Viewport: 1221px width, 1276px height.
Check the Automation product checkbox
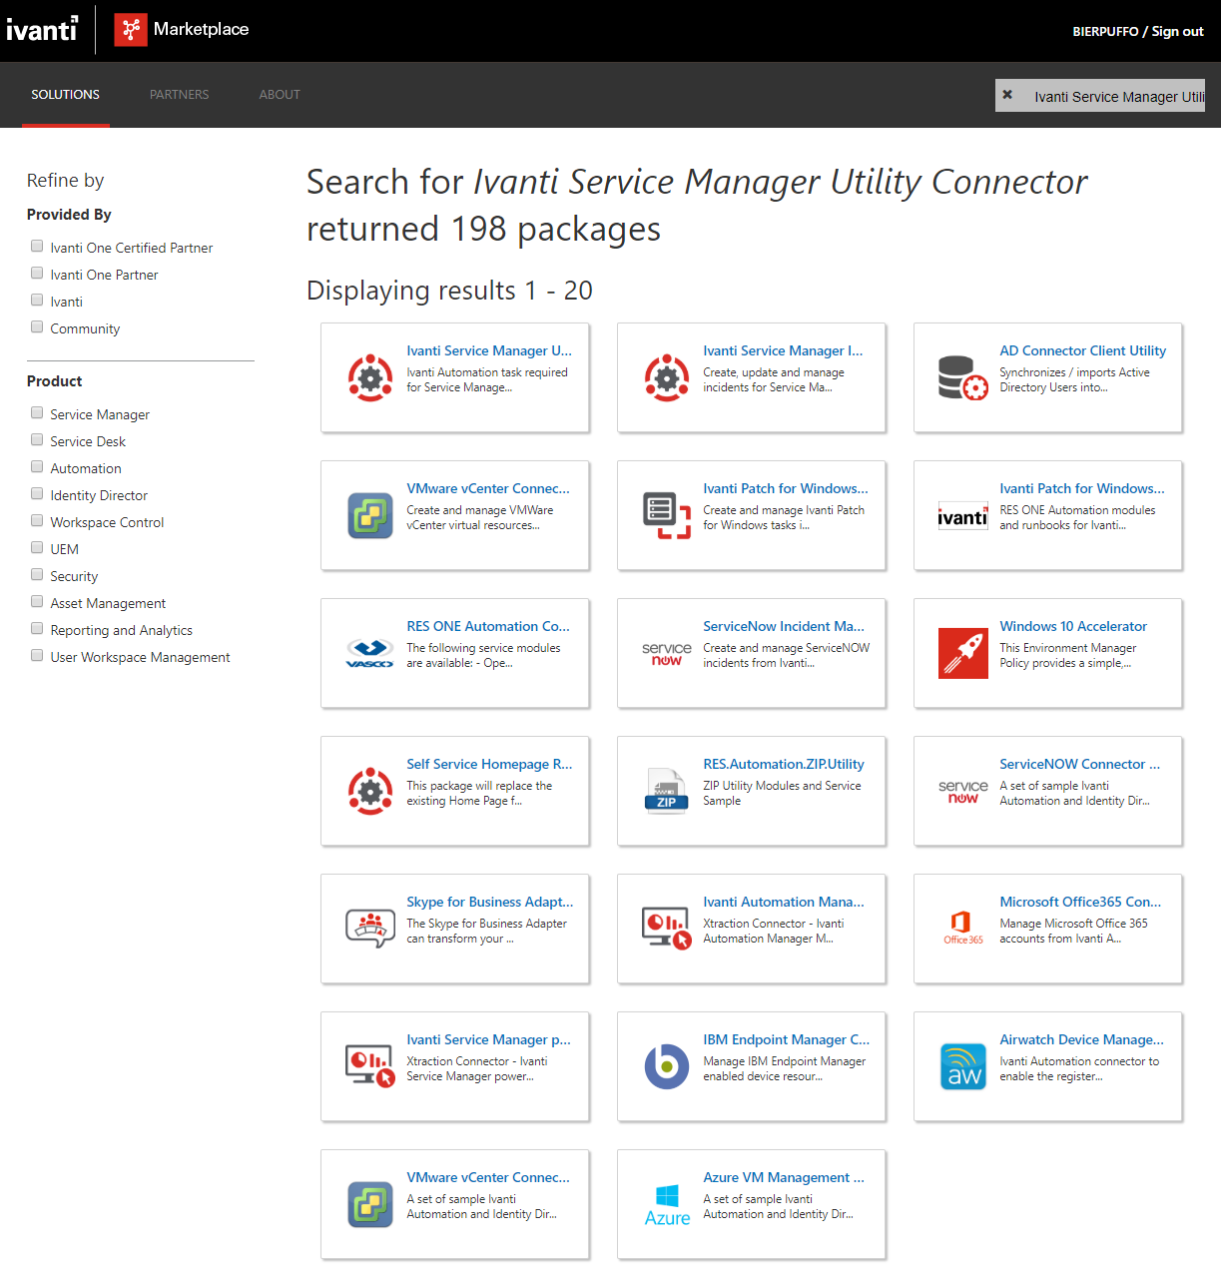pyautogui.click(x=37, y=466)
